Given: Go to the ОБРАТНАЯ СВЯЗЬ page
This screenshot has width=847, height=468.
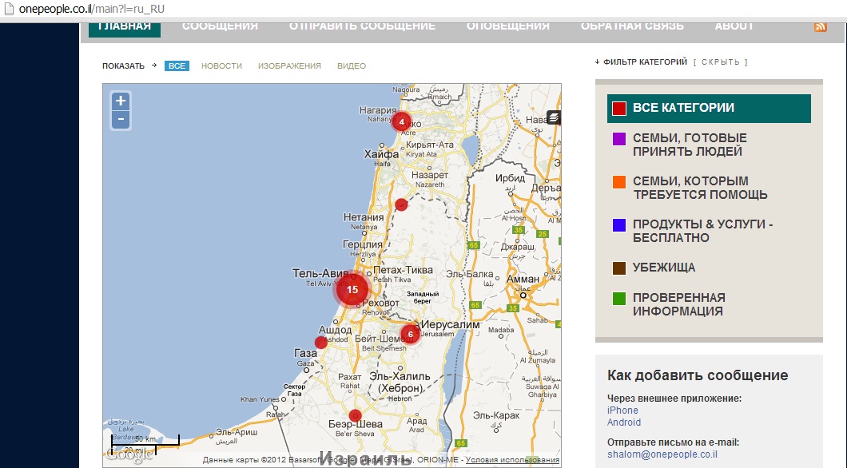Looking at the screenshot, I should (x=631, y=26).
